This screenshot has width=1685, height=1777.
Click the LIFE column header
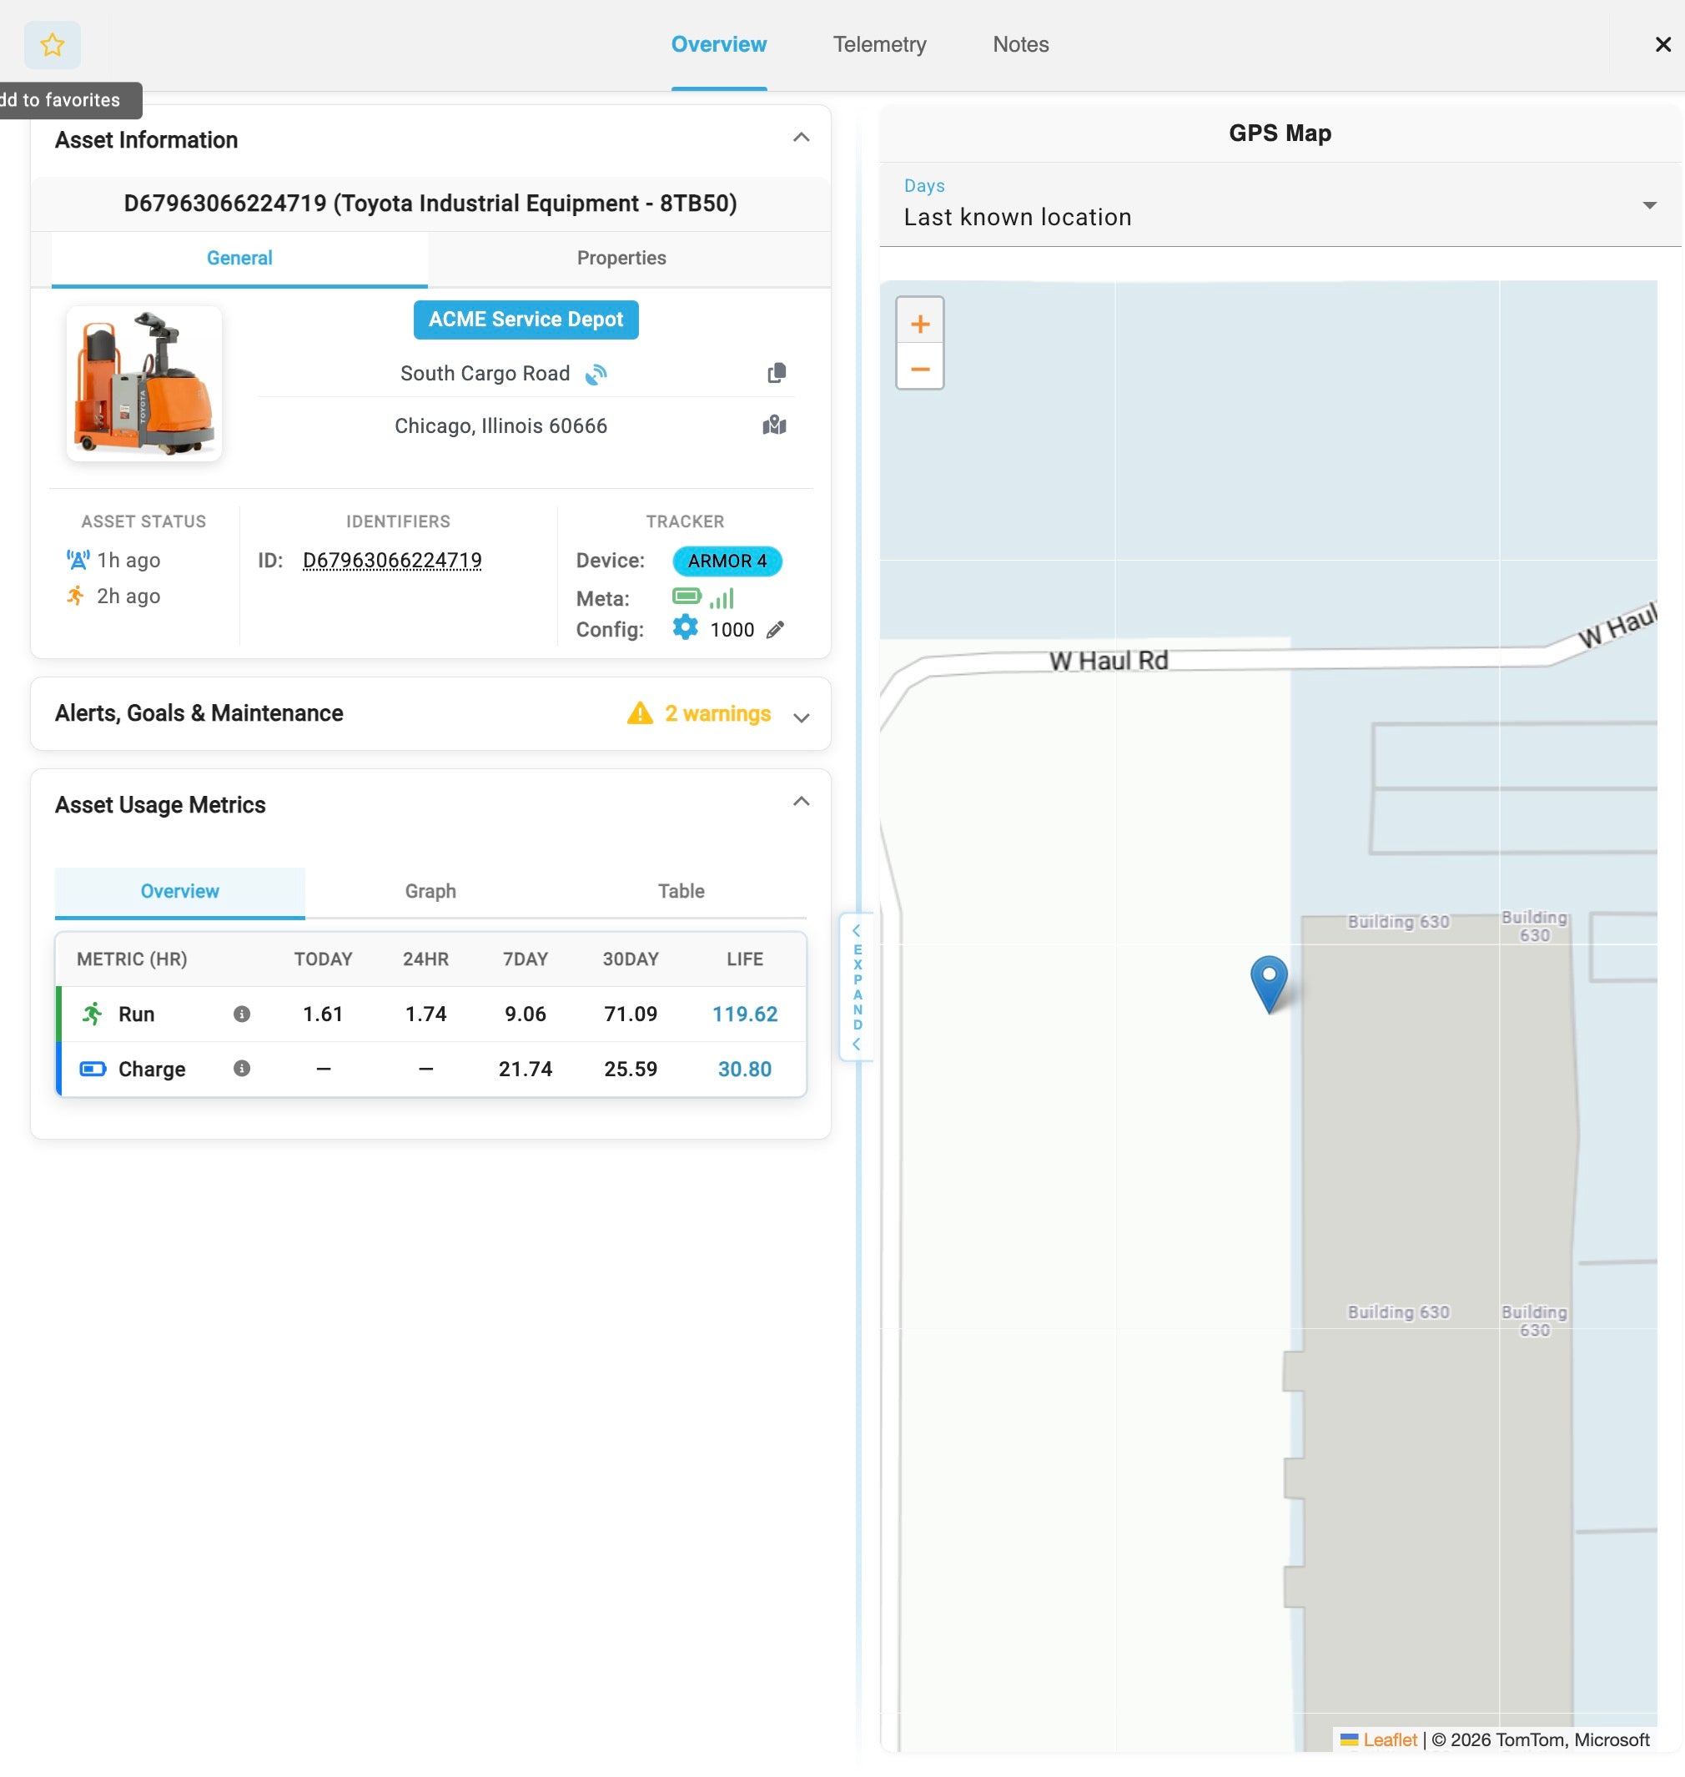[745, 959]
